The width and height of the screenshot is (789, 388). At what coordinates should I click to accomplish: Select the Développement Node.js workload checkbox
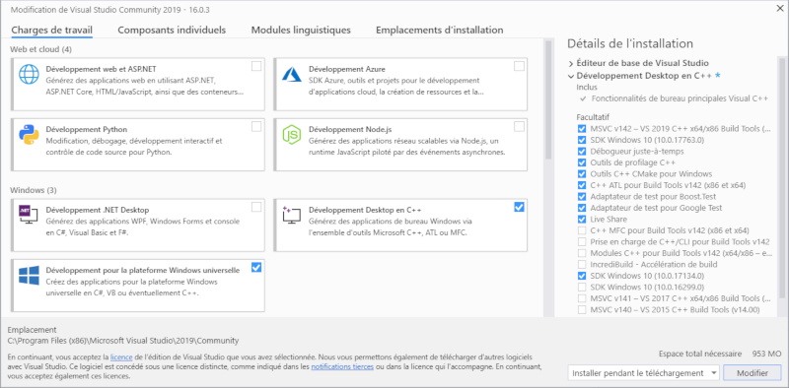(520, 126)
